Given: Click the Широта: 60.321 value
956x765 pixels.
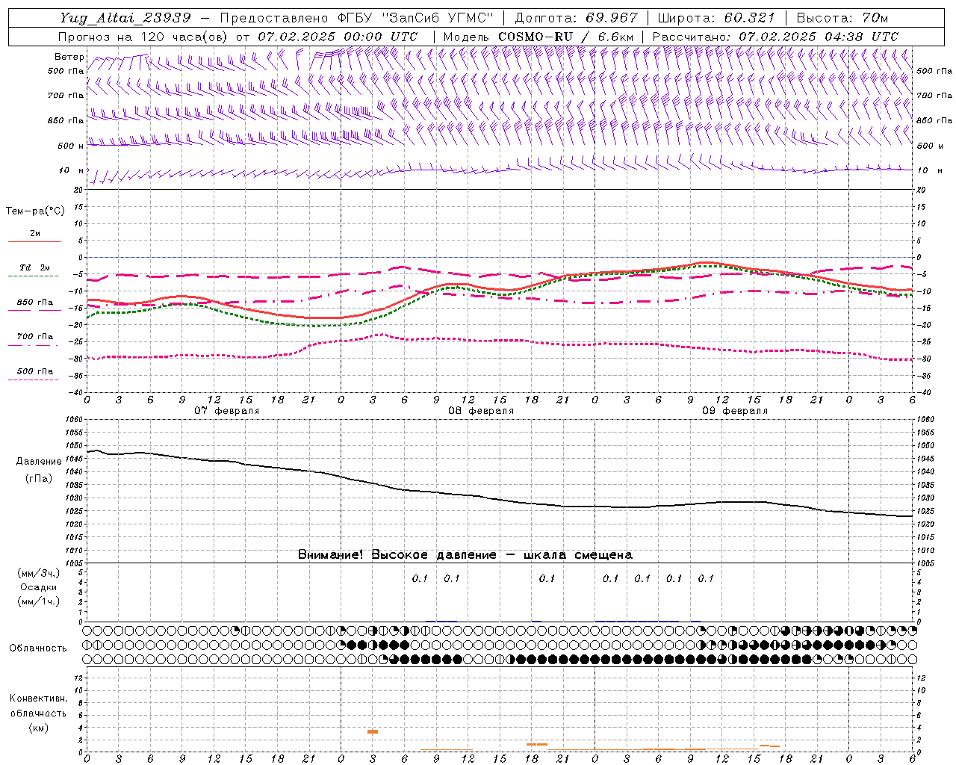Looking at the screenshot, I should click(716, 18).
